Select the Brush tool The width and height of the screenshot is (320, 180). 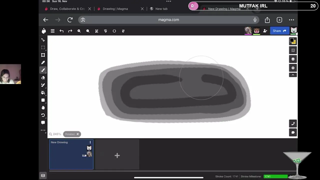[43, 70]
